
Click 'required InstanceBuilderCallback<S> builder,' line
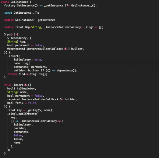[x=42, y=99]
